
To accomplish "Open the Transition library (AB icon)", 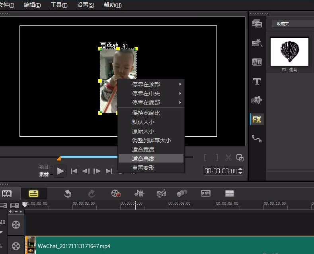I will [x=257, y=62].
